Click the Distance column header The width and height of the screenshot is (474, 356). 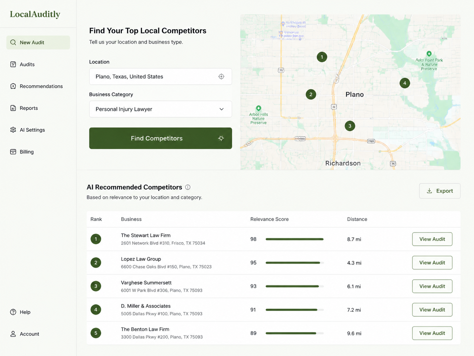(x=357, y=219)
